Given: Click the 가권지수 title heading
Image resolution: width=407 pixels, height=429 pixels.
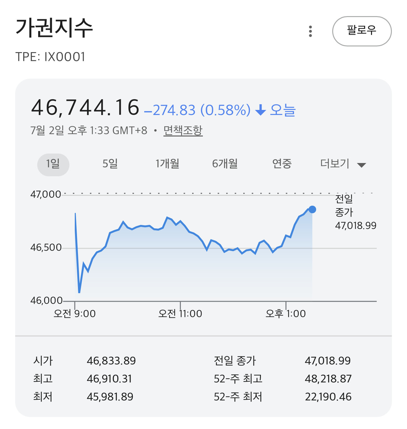Looking at the screenshot, I should click(x=54, y=28).
